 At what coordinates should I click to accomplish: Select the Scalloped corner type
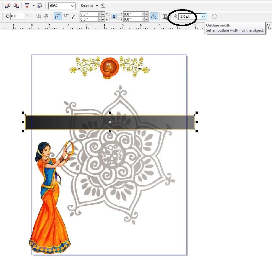point(66,16)
